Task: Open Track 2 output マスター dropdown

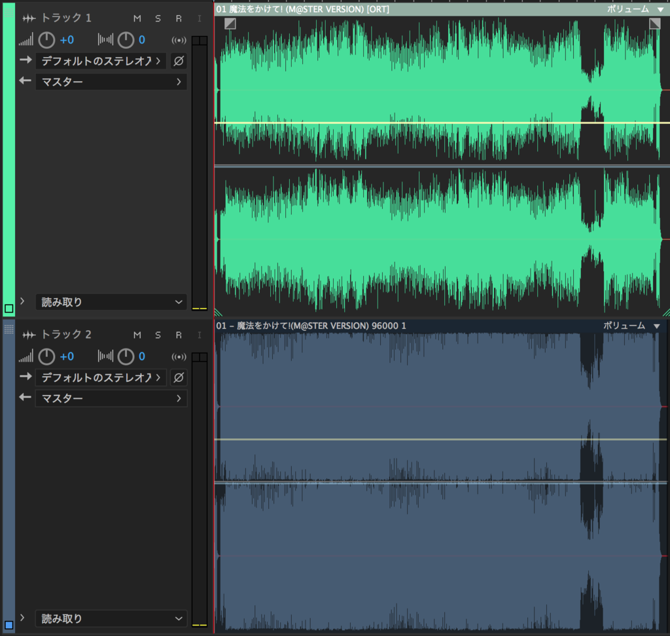Action: (x=111, y=398)
